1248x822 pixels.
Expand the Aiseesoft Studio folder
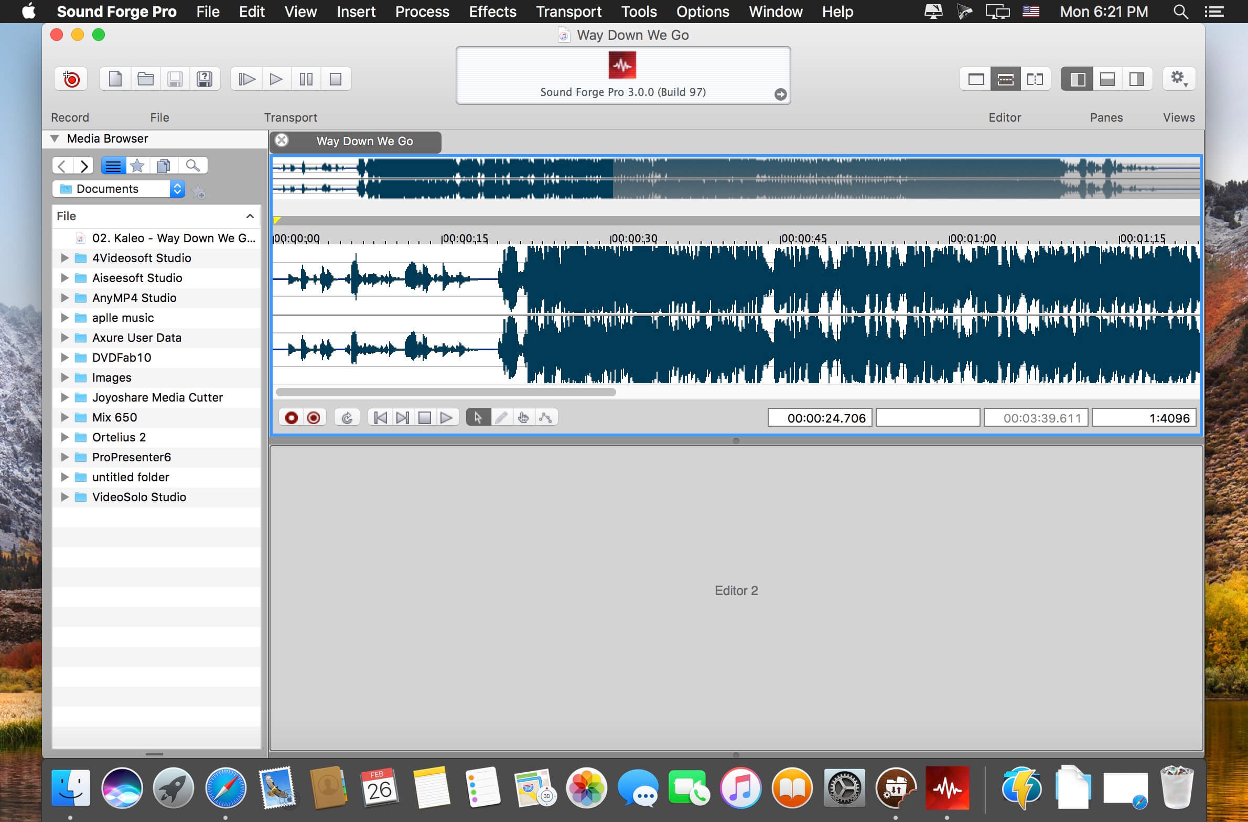(x=64, y=278)
